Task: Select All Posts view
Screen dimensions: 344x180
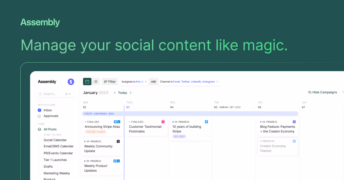Action: 50,129
